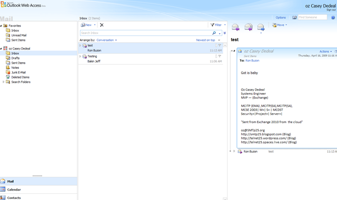Screen dimensions: 337x200
Task: Click the Reply All icon
Action: pos(249,27)
